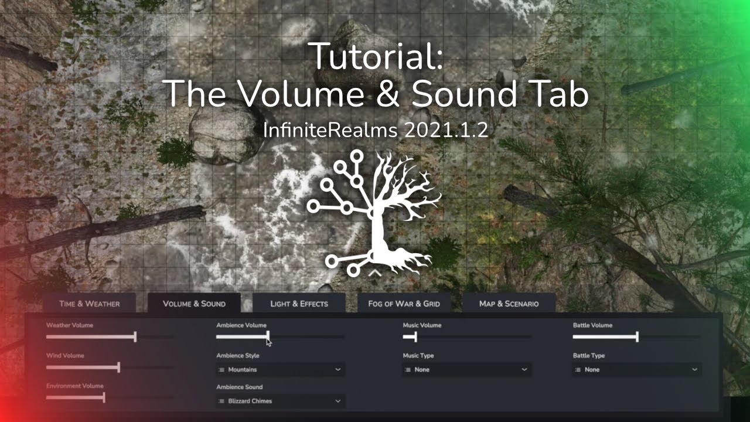Image resolution: width=750 pixels, height=422 pixels.
Task: Click the InfiniteRealms tree logo
Action: [375, 212]
